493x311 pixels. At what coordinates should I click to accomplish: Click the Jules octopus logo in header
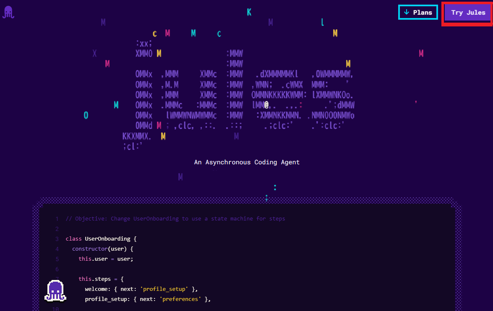pyautogui.click(x=8, y=12)
